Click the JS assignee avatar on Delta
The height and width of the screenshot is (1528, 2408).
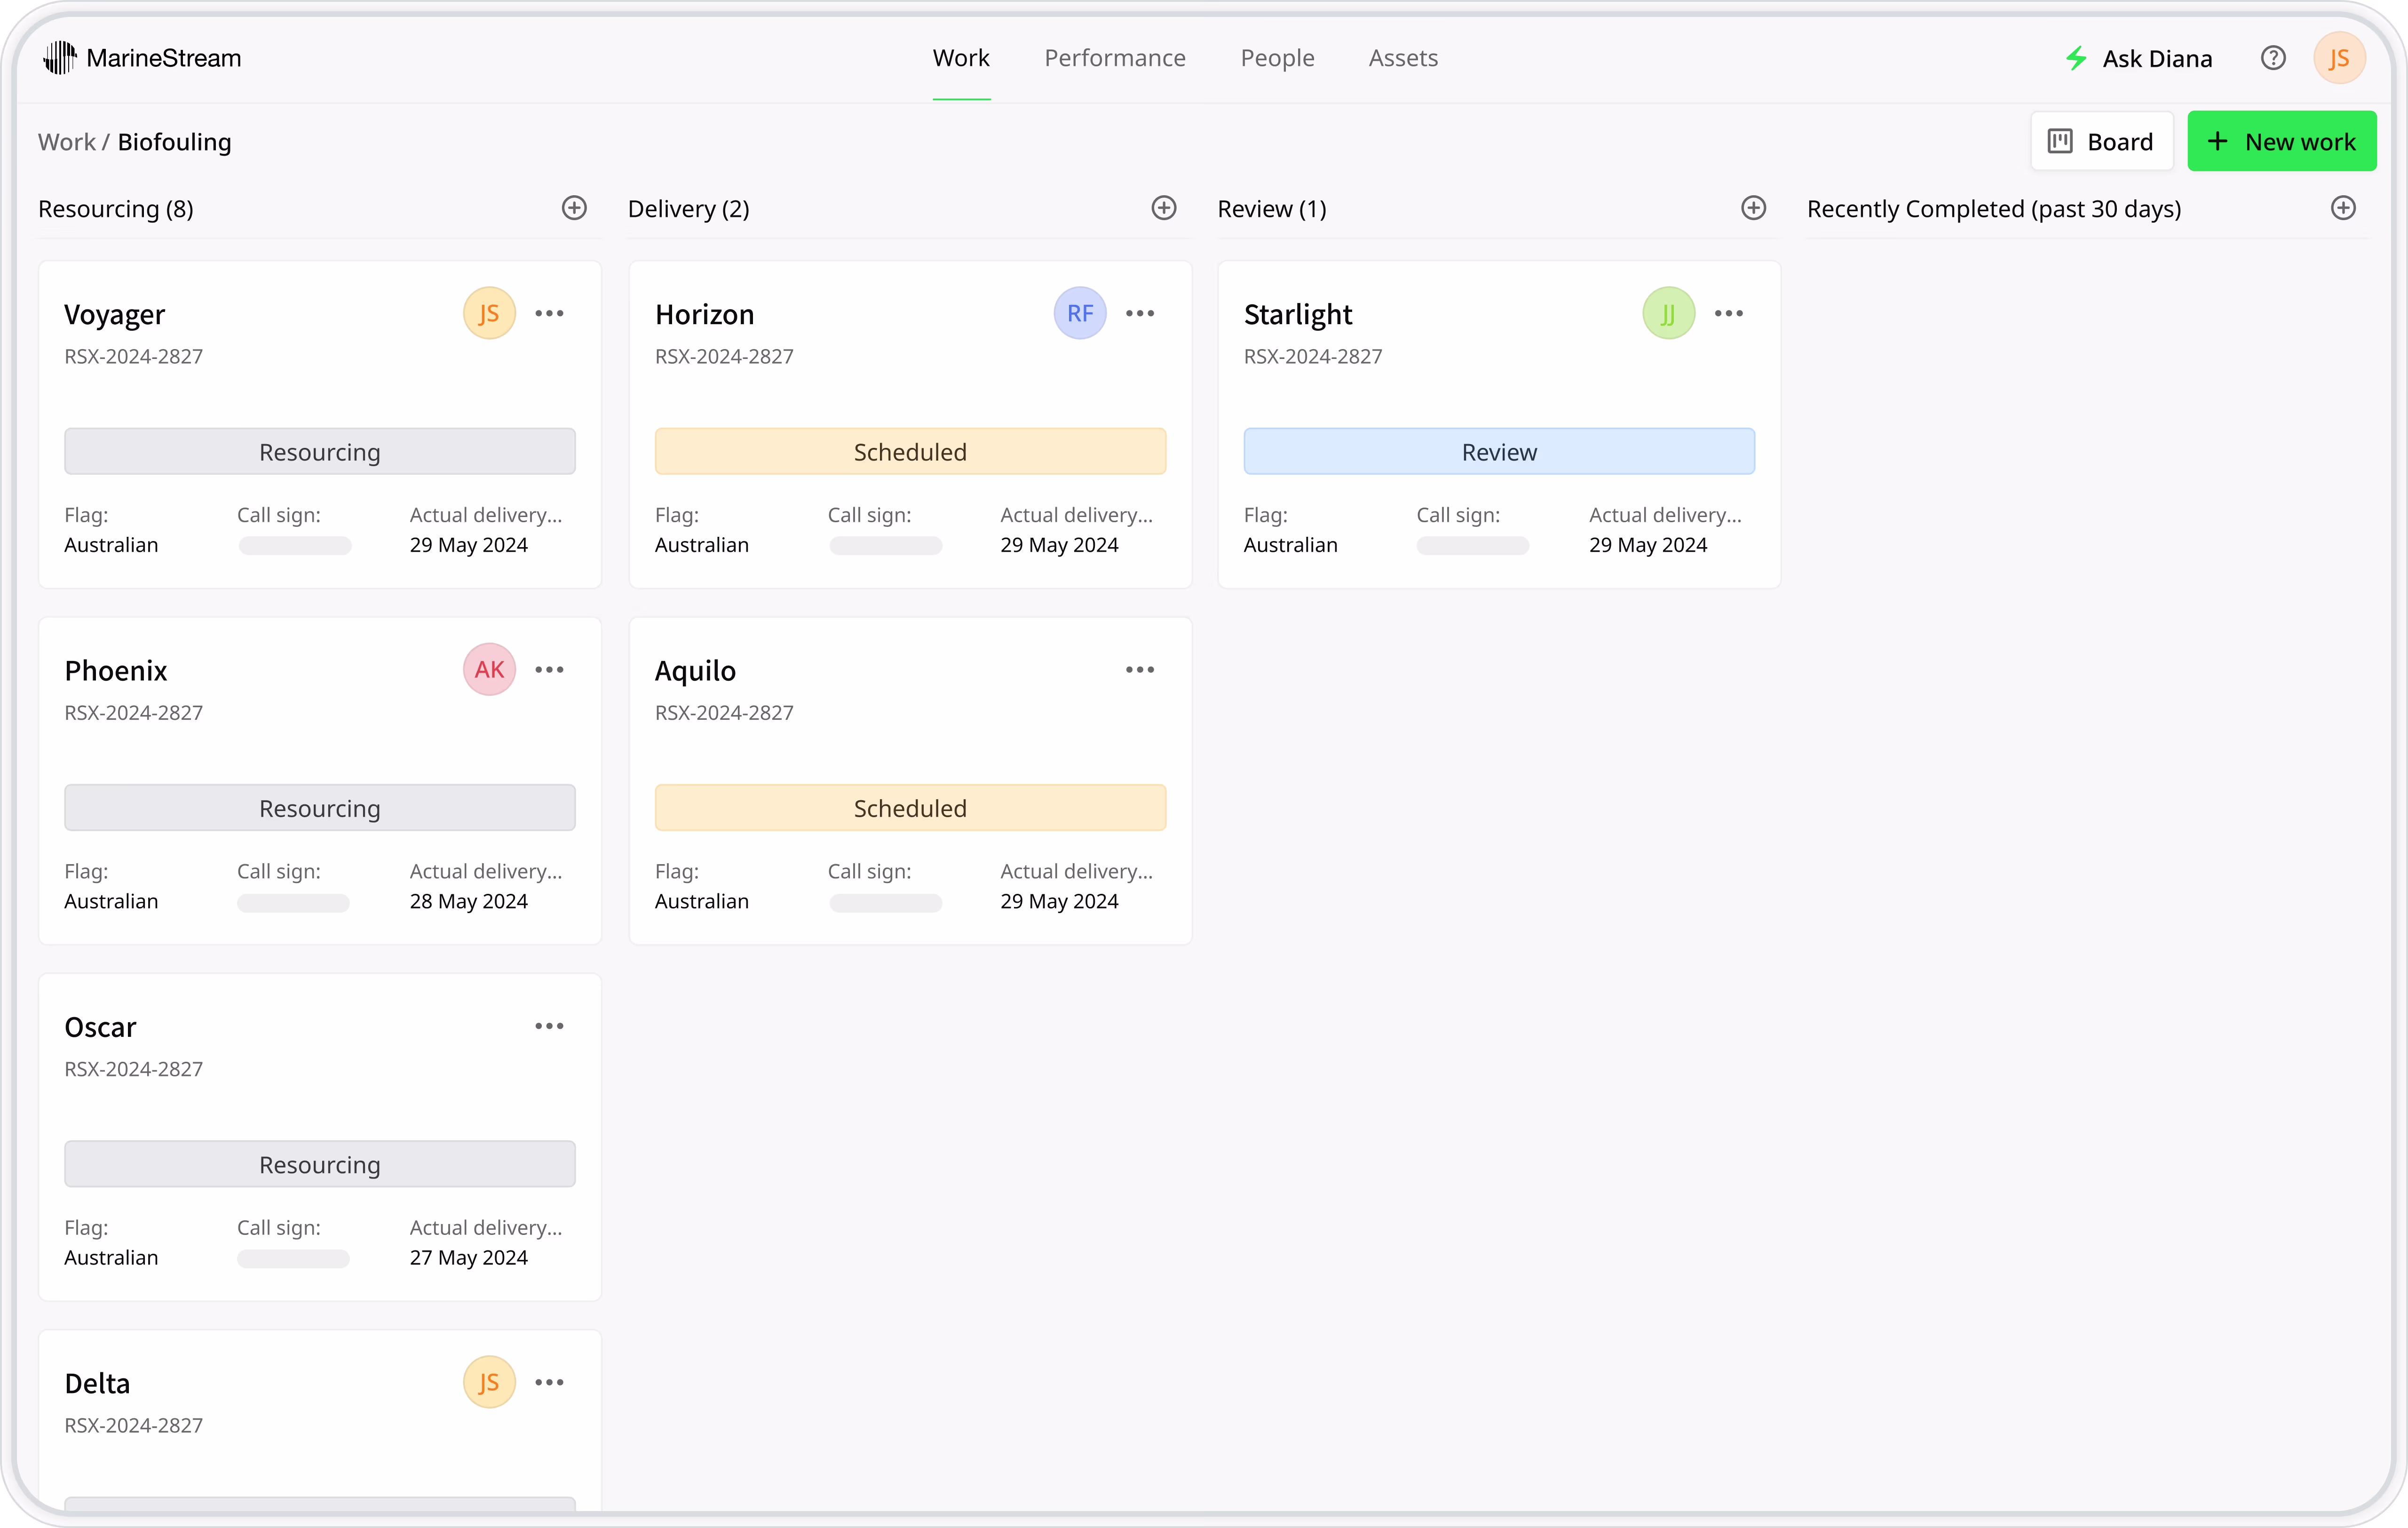click(x=489, y=1382)
